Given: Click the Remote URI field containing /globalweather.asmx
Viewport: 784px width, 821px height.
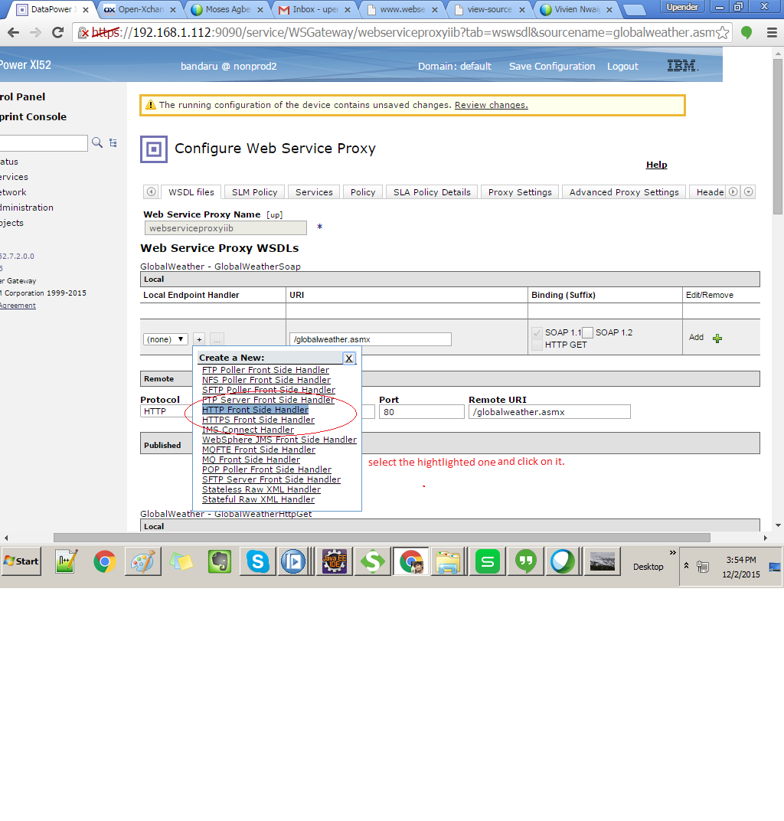Looking at the screenshot, I should (x=549, y=411).
